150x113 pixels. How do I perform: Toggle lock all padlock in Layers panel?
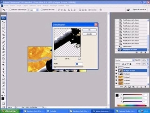130,64
